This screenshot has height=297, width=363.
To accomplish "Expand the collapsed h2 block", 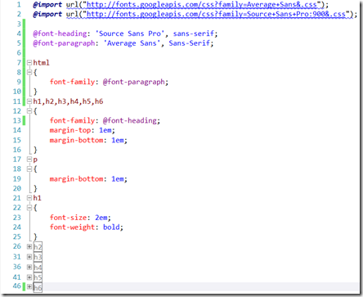I will pos(29,246).
